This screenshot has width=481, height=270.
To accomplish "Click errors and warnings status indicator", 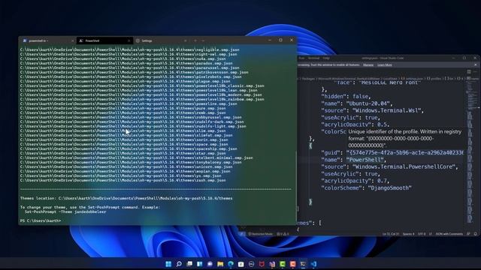I will pos(283,234).
